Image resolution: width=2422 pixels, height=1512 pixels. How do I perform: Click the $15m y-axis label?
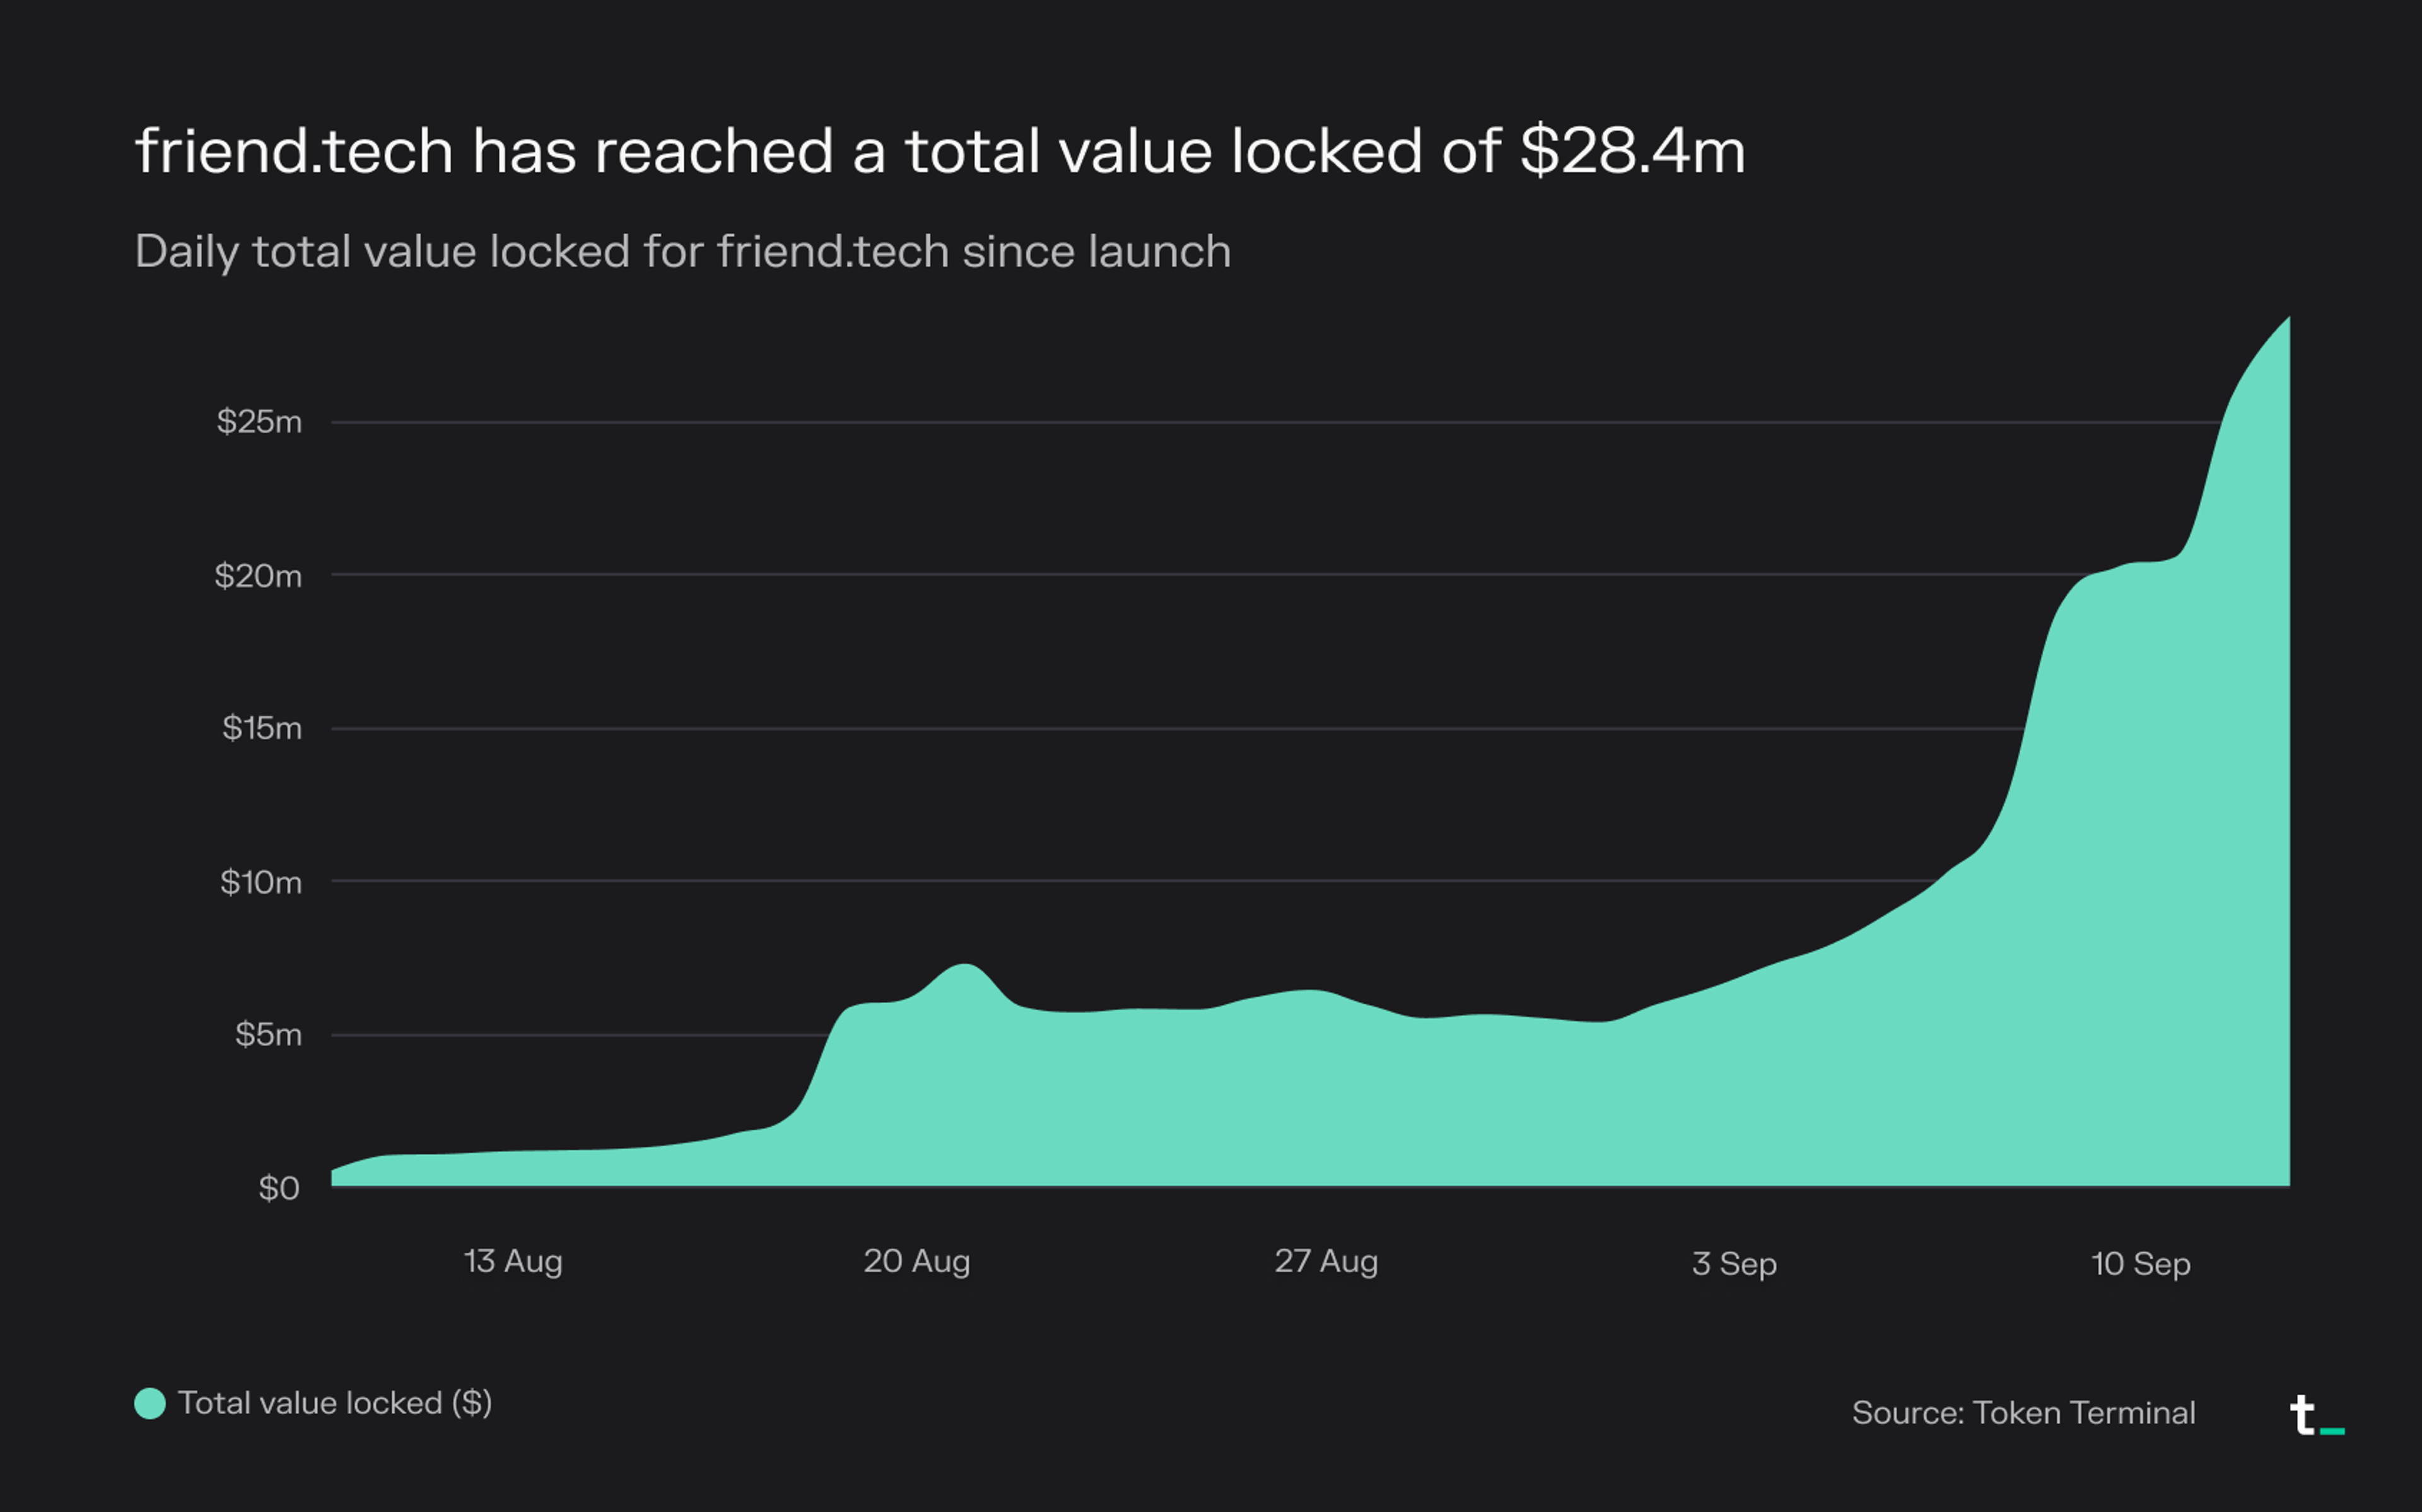(x=262, y=728)
